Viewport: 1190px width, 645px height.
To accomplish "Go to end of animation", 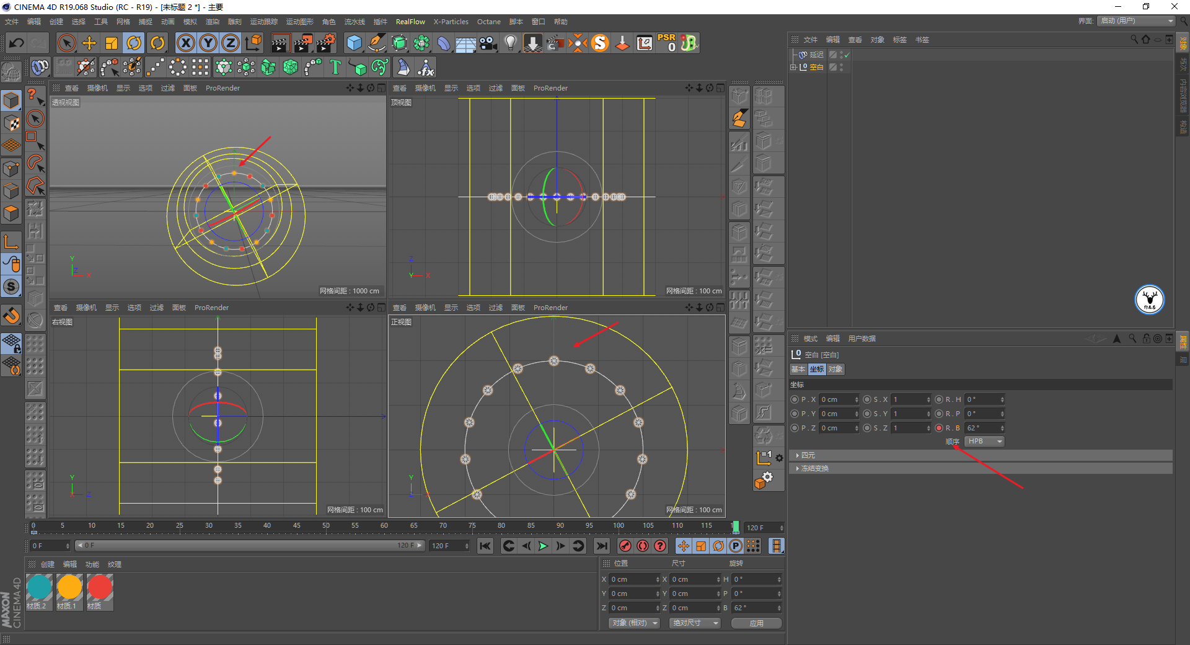I will (601, 546).
